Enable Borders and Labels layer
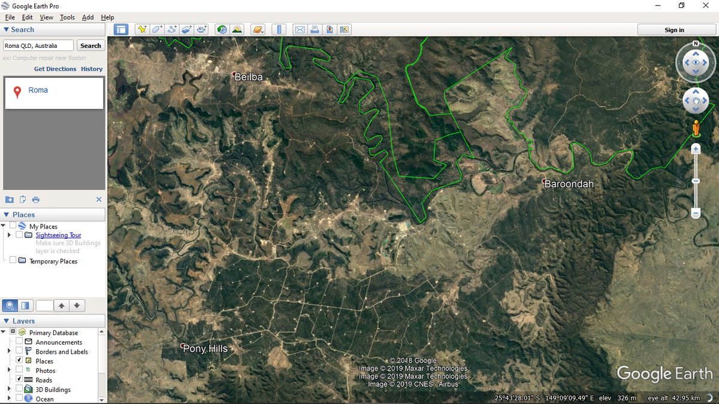719x404 pixels. click(19, 351)
